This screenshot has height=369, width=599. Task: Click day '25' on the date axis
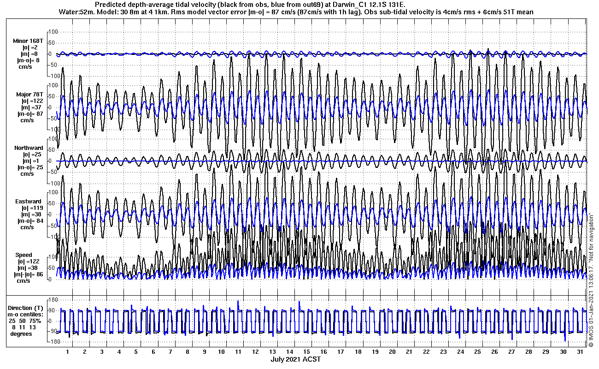pyautogui.click(x=477, y=352)
